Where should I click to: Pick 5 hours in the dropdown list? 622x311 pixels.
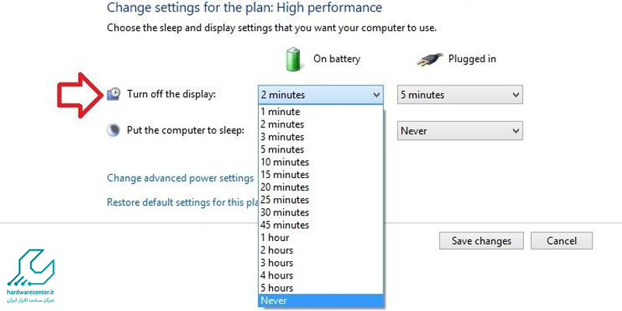click(320, 288)
